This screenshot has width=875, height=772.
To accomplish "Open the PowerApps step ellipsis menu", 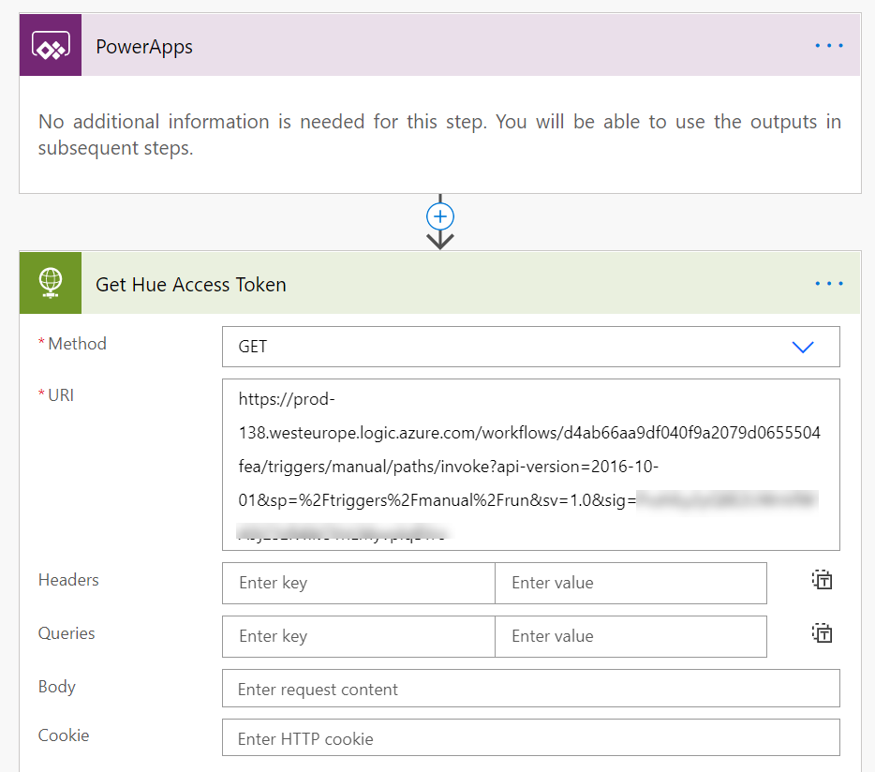I will click(x=829, y=45).
